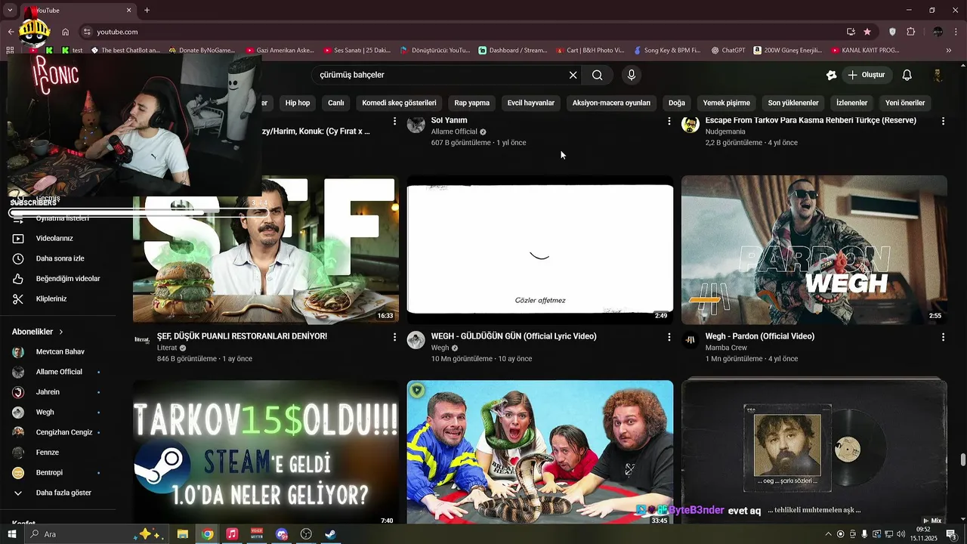Close the YouTube tab

(x=128, y=11)
